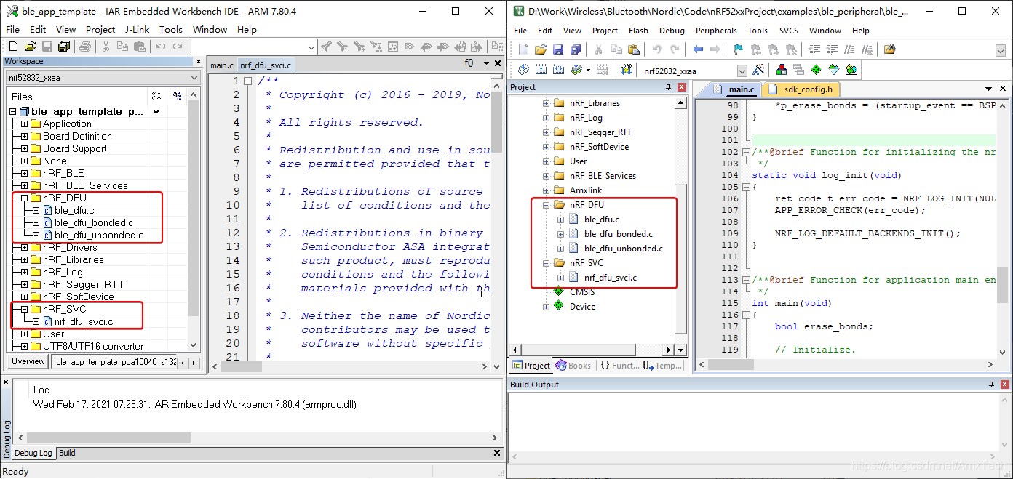The width and height of the screenshot is (1013, 479).
Task: Select nRF_Segger_RTT folder in IAR workspace
Action: pos(84,284)
